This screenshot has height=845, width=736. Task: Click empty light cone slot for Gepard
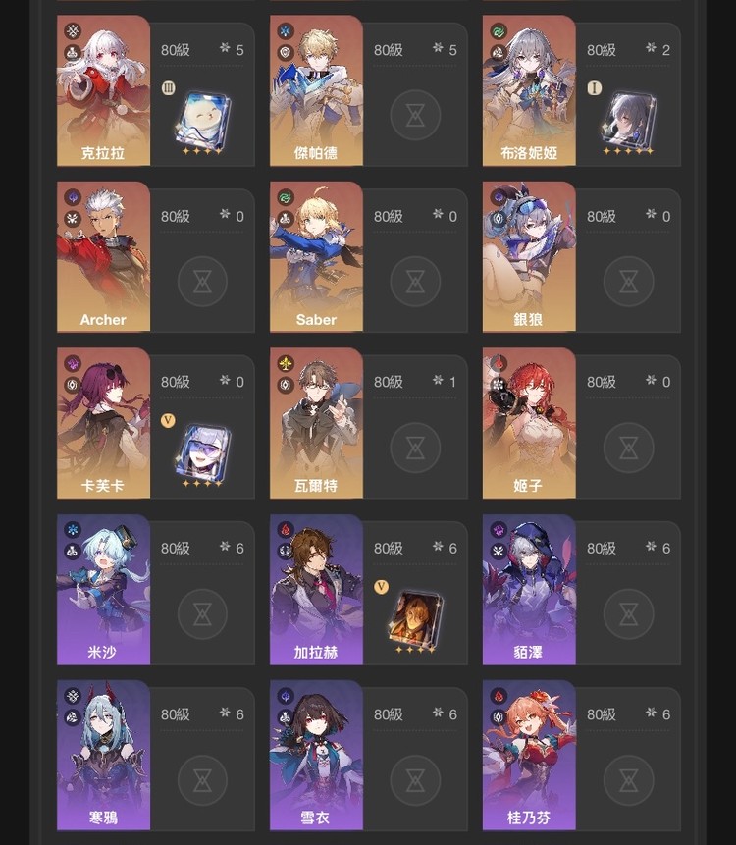pos(415,116)
